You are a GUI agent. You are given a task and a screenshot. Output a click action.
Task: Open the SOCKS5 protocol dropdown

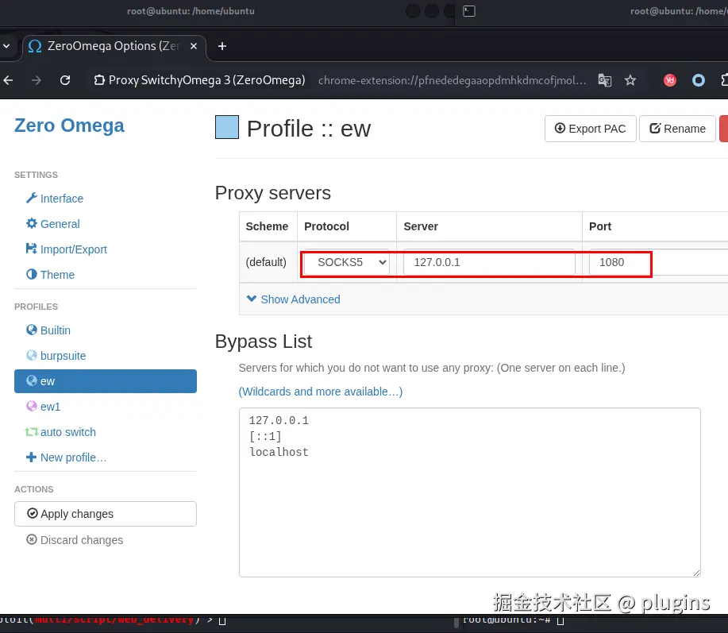coord(346,262)
